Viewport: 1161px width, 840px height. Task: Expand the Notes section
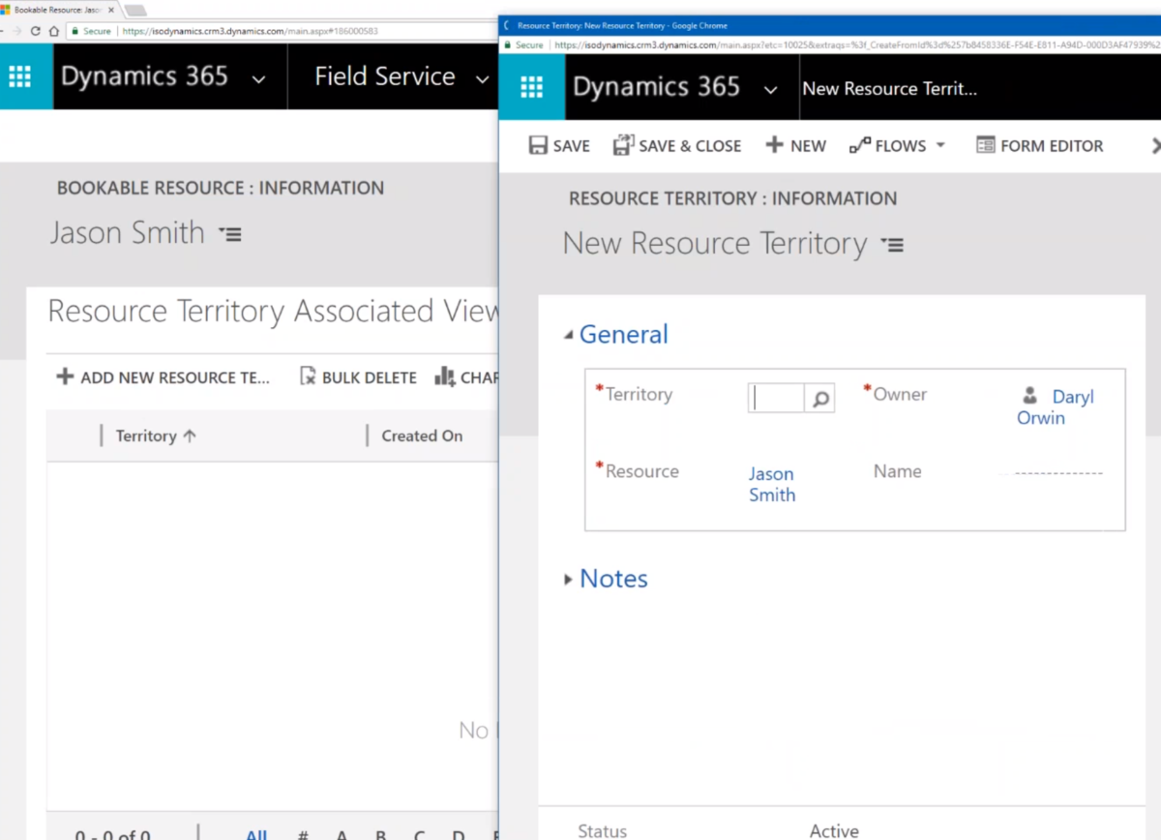[x=568, y=580]
